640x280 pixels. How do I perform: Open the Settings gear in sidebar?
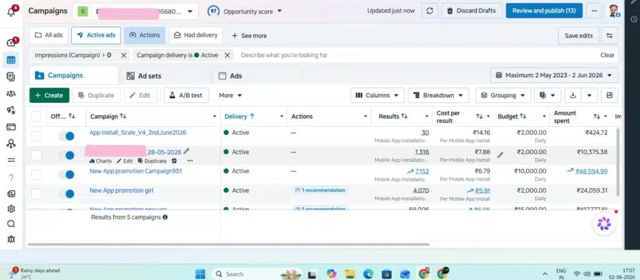11,209
